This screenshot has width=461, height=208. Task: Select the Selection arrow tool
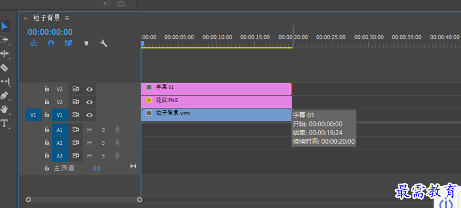[4, 26]
